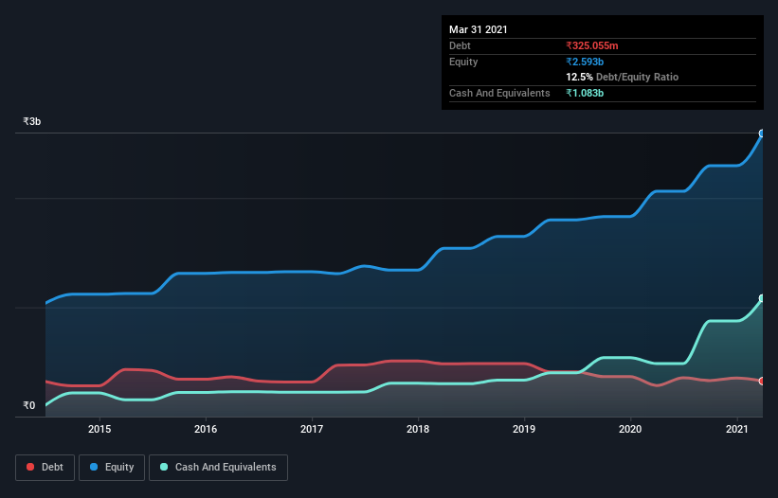Click the 12.5% Debt/Equity Ratio text
The height and width of the screenshot is (498, 778).
pos(623,77)
